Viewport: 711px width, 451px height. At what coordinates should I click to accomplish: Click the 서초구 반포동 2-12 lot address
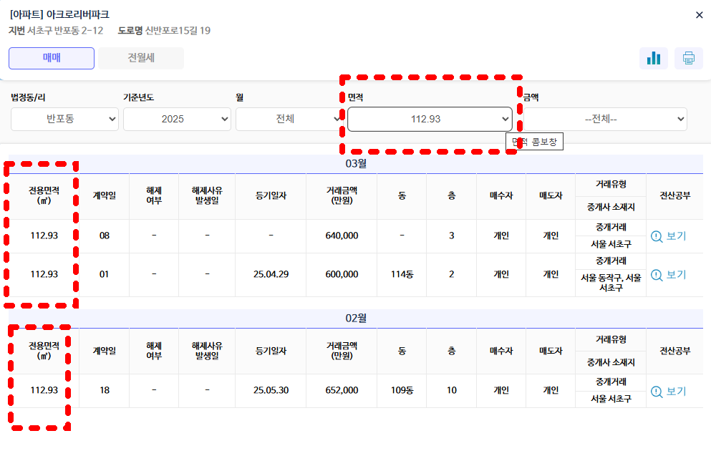(x=65, y=31)
